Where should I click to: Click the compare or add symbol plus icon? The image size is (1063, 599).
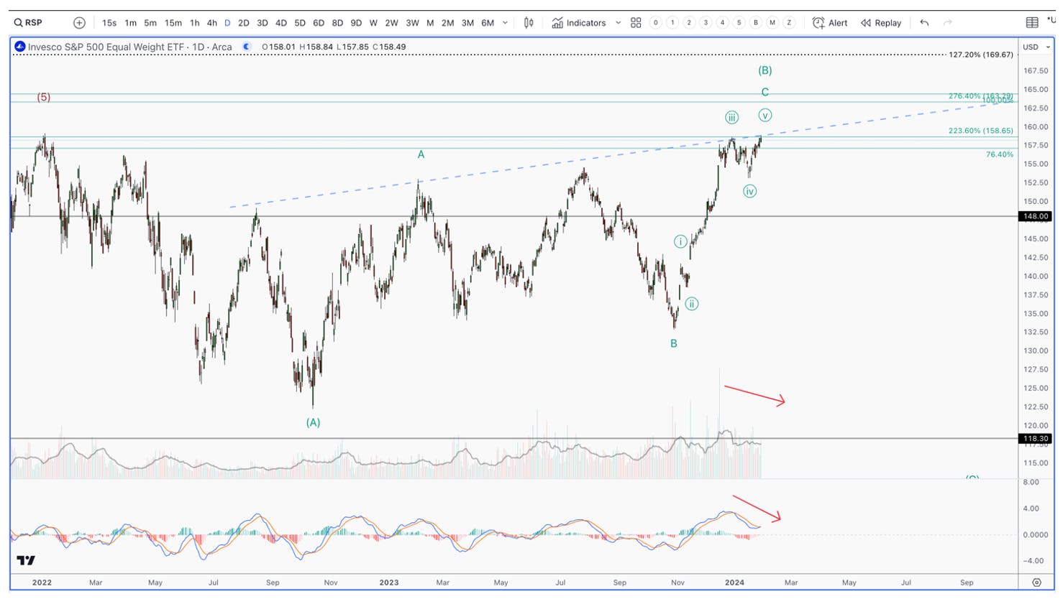coord(79,23)
